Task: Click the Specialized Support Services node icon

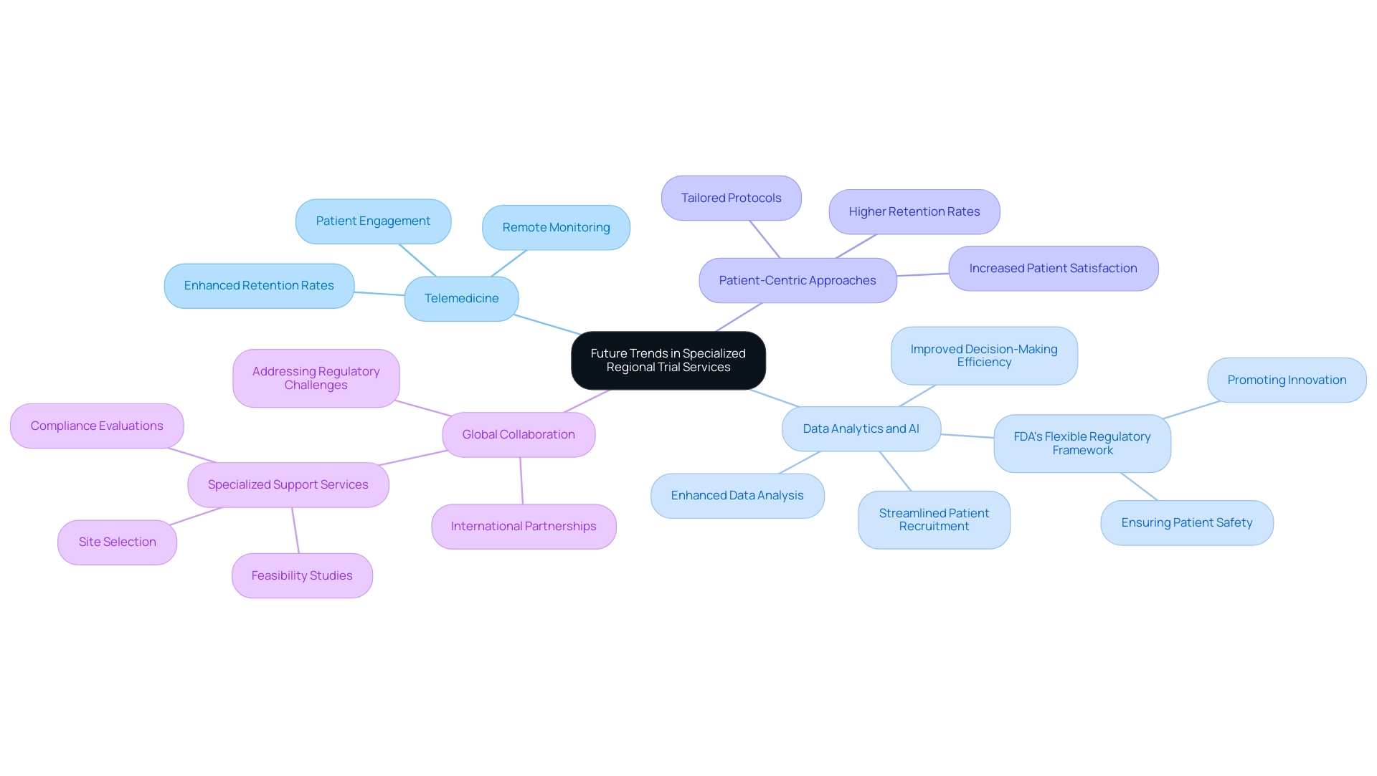Action: pyautogui.click(x=288, y=484)
